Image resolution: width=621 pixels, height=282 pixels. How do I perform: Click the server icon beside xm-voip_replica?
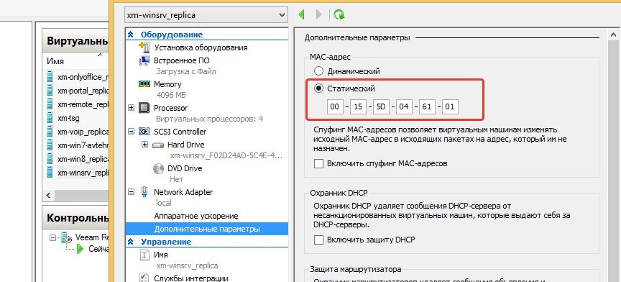50,131
